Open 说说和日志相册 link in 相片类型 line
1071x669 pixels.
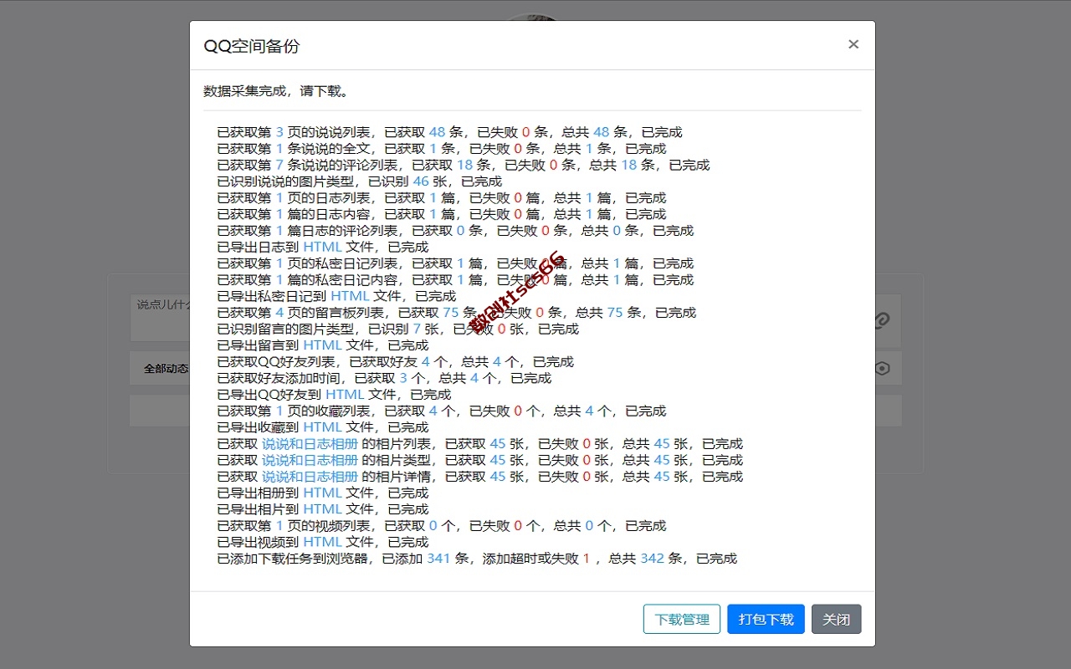click(x=310, y=460)
